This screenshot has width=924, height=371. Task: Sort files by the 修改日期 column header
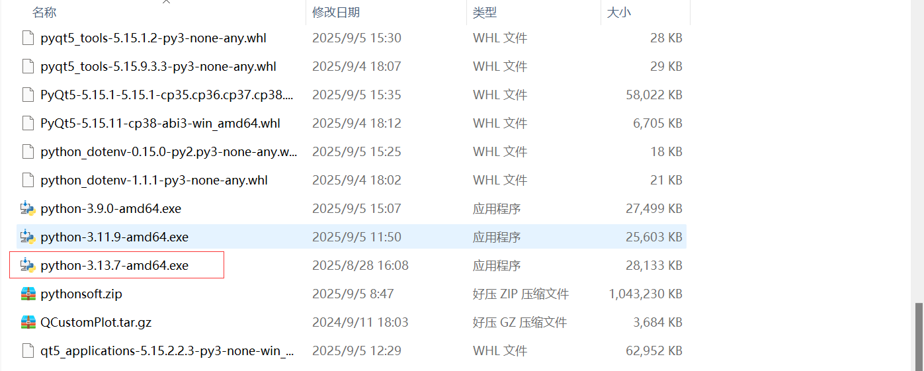[x=336, y=13]
